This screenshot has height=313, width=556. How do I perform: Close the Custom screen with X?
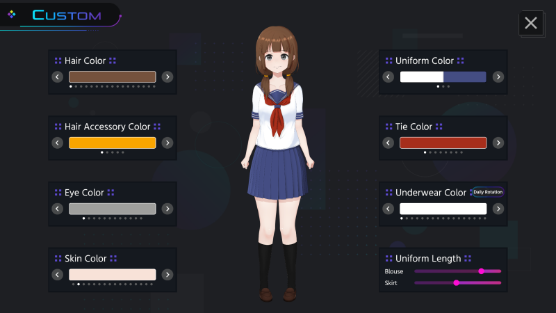point(531,23)
